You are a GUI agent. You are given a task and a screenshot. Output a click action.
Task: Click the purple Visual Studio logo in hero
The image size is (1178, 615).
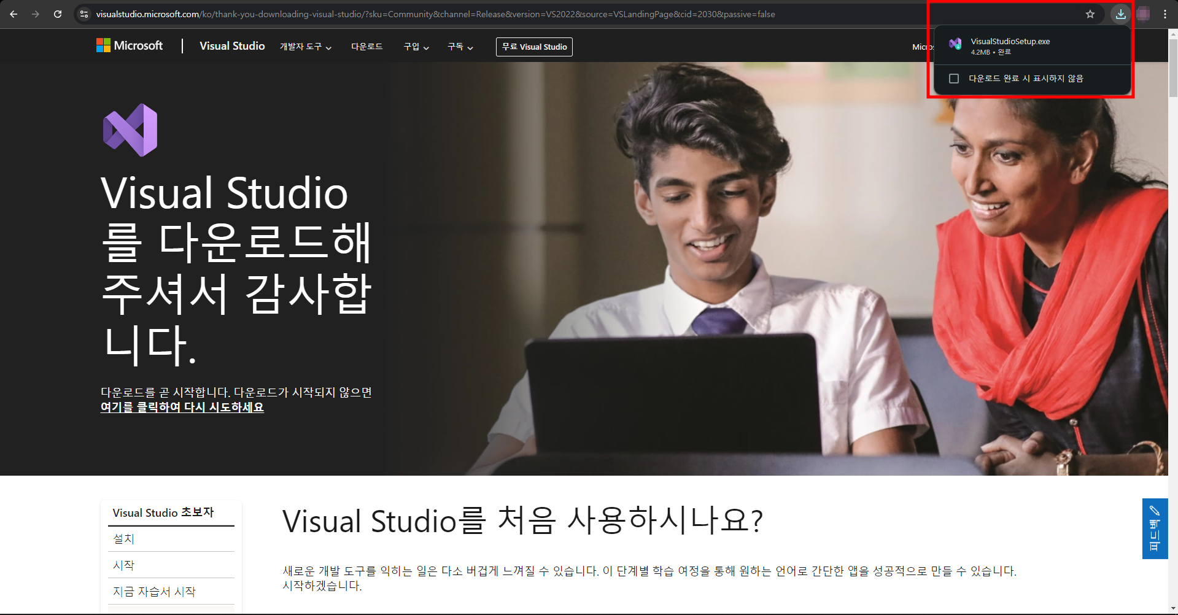(x=130, y=130)
